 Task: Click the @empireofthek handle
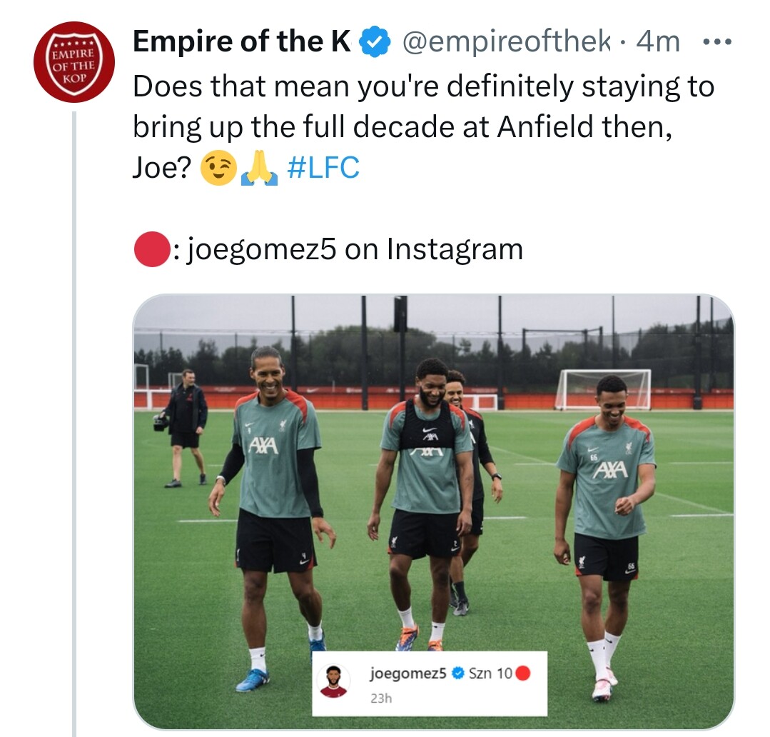[x=507, y=44]
